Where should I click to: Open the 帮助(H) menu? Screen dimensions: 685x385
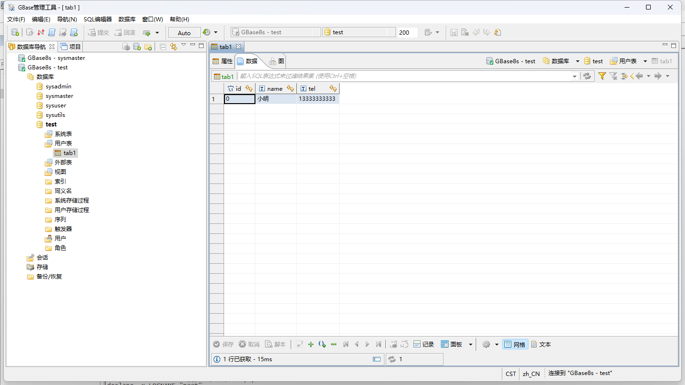click(179, 19)
